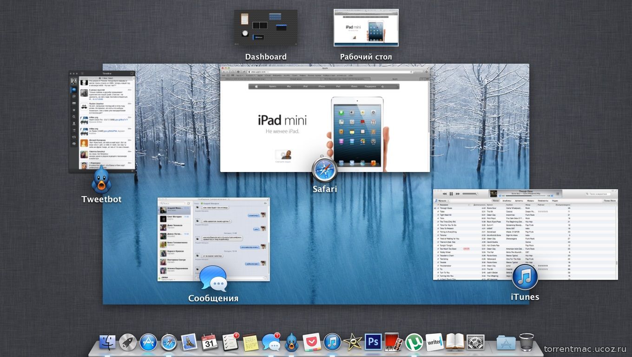Adjust the iTunes volume slider
This screenshot has width=632, height=357.
click(x=470, y=194)
